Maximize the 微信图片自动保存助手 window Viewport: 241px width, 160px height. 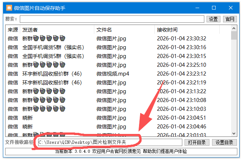point(214,8)
